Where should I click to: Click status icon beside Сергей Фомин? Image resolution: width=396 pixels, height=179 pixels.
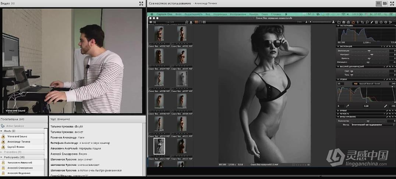(3, 147)
